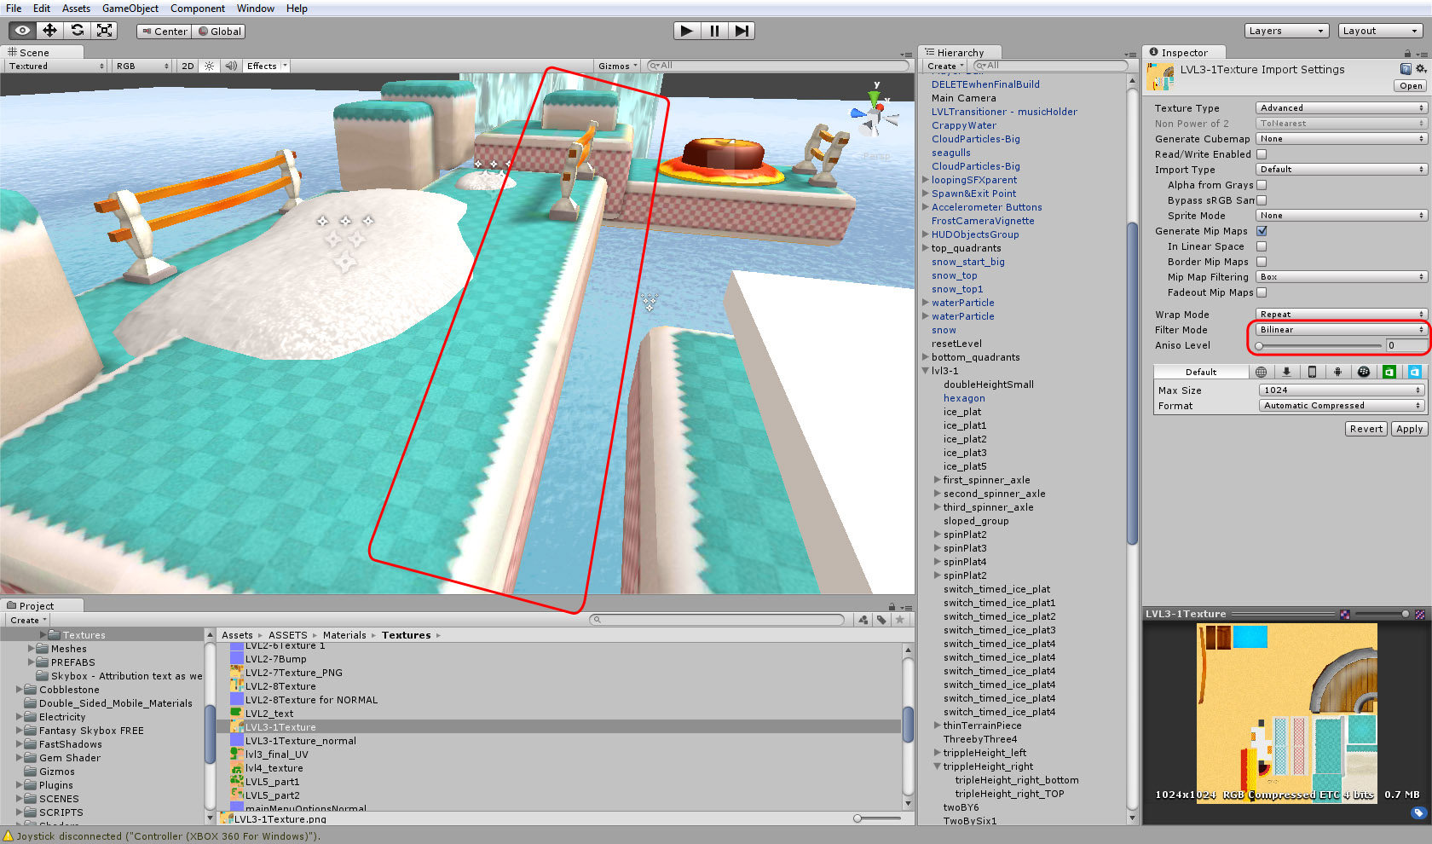
Task: Click Project favorites star icon
Action: tap(899, 620)
